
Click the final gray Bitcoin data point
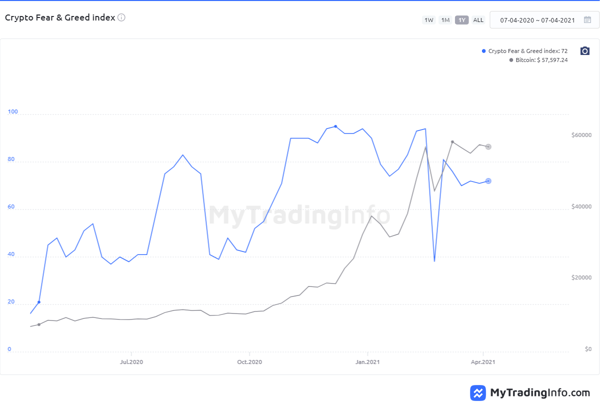(x=488, y=147)
